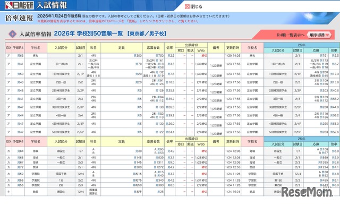Click the 日能研 logo in the header
This screenshot has height=204, width=340.
coord(19,5)
